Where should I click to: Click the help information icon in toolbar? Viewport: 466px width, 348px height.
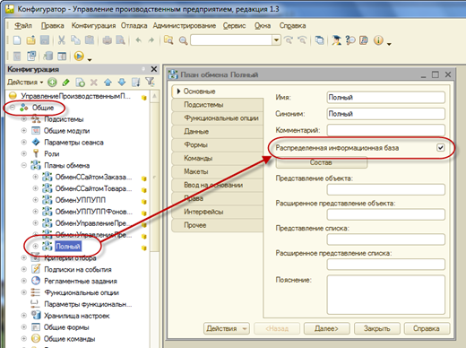[x=378, y=40]
